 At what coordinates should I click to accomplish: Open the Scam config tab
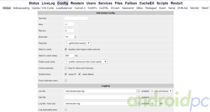coord(162,8)
